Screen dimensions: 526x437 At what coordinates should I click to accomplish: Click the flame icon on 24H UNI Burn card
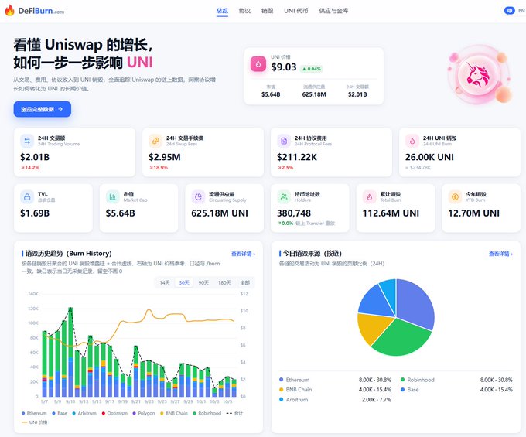tap(412, 141)
